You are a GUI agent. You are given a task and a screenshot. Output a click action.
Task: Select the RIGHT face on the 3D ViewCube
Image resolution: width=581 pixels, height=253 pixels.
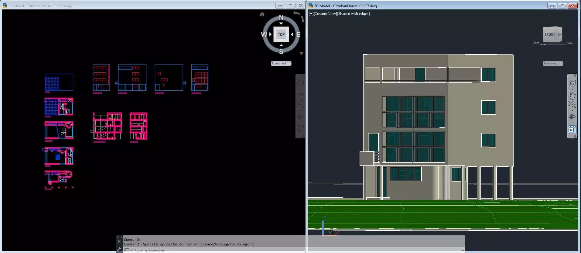point(559,34)
